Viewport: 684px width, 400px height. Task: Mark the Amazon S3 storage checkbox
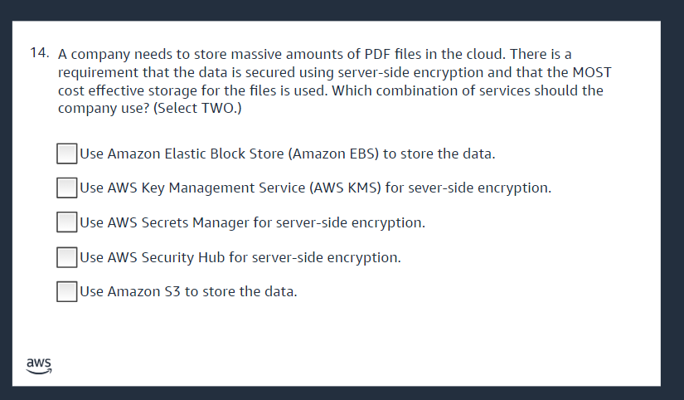coord(67,292)
